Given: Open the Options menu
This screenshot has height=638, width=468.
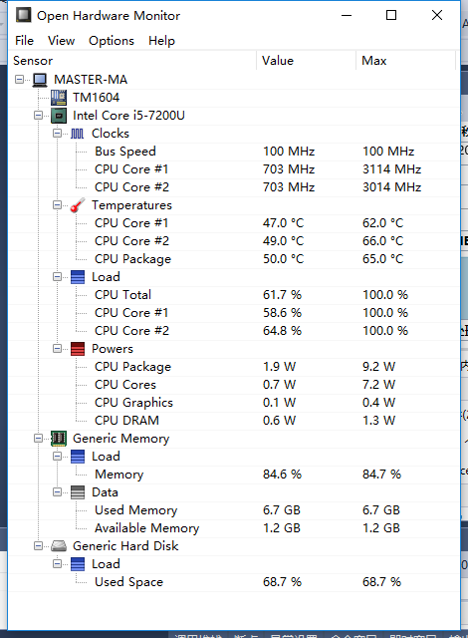Looking at the screenshot, I should [x=112, y=41].
